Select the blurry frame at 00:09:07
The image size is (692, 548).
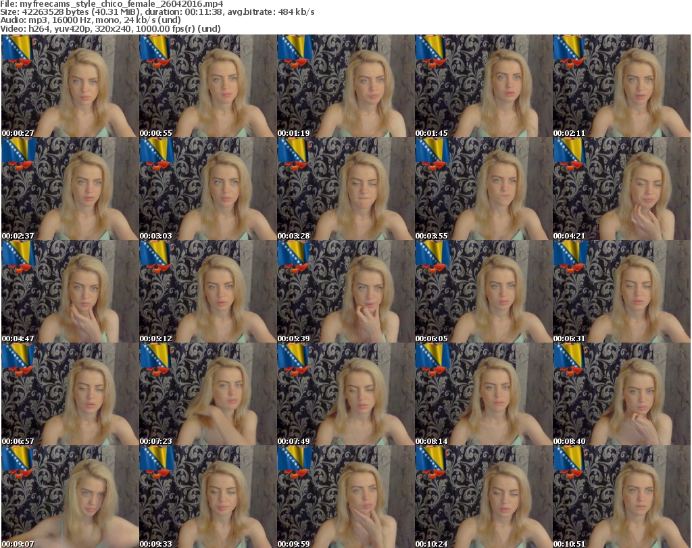tap(70, 497)
